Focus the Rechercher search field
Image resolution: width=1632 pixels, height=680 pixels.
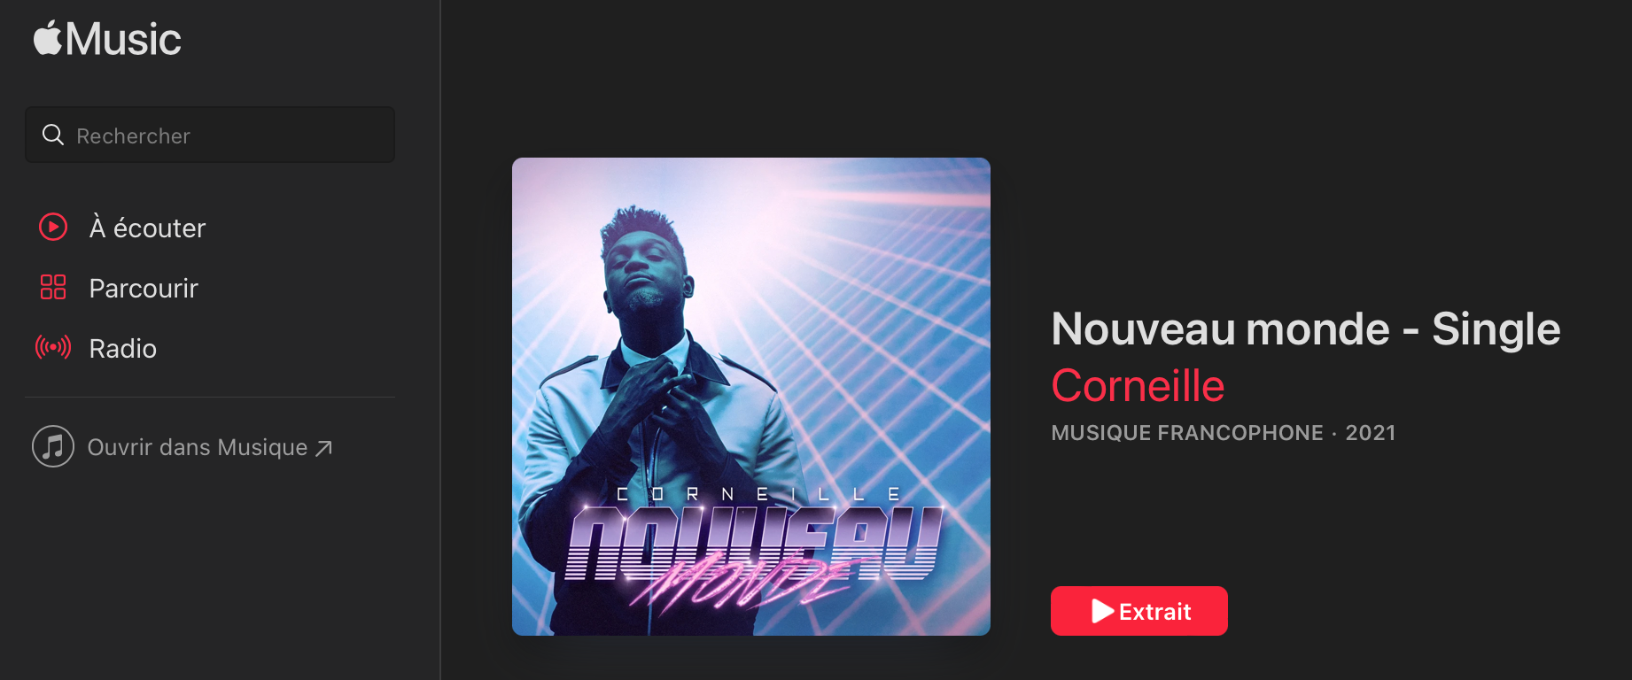pos(210,135)
